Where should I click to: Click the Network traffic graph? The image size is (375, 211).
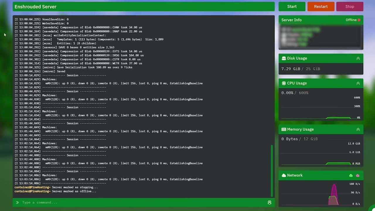pos(321,193)
